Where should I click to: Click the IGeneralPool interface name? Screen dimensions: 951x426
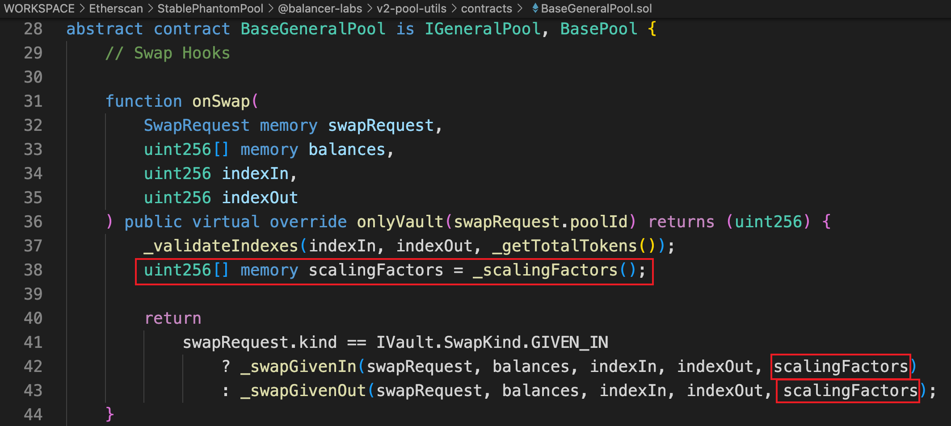[x=483, y=29]
